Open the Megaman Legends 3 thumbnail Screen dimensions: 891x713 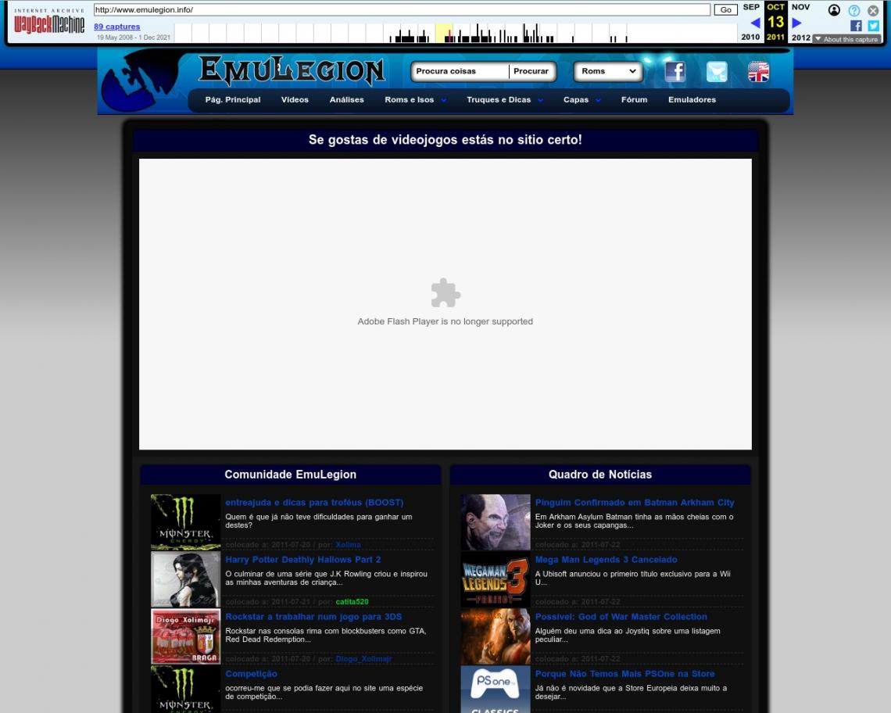pos(496,579)
